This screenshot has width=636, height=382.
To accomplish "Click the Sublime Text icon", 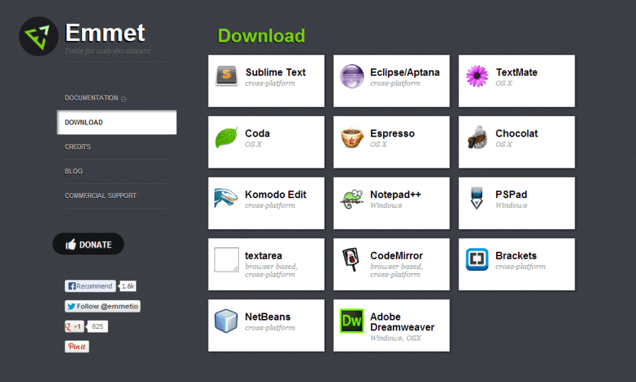I will pos(226,76).
